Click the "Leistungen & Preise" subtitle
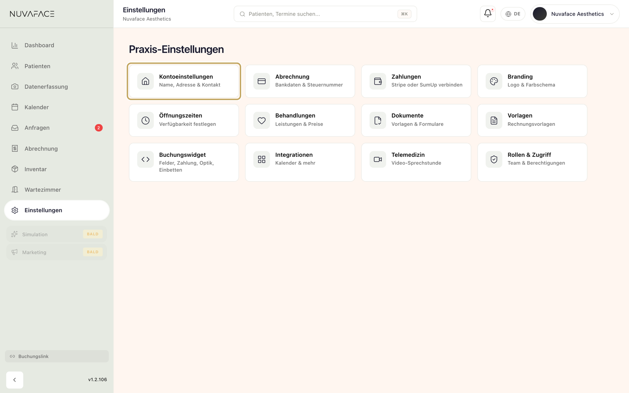629x393 pixels. click(x=299, y=124)
